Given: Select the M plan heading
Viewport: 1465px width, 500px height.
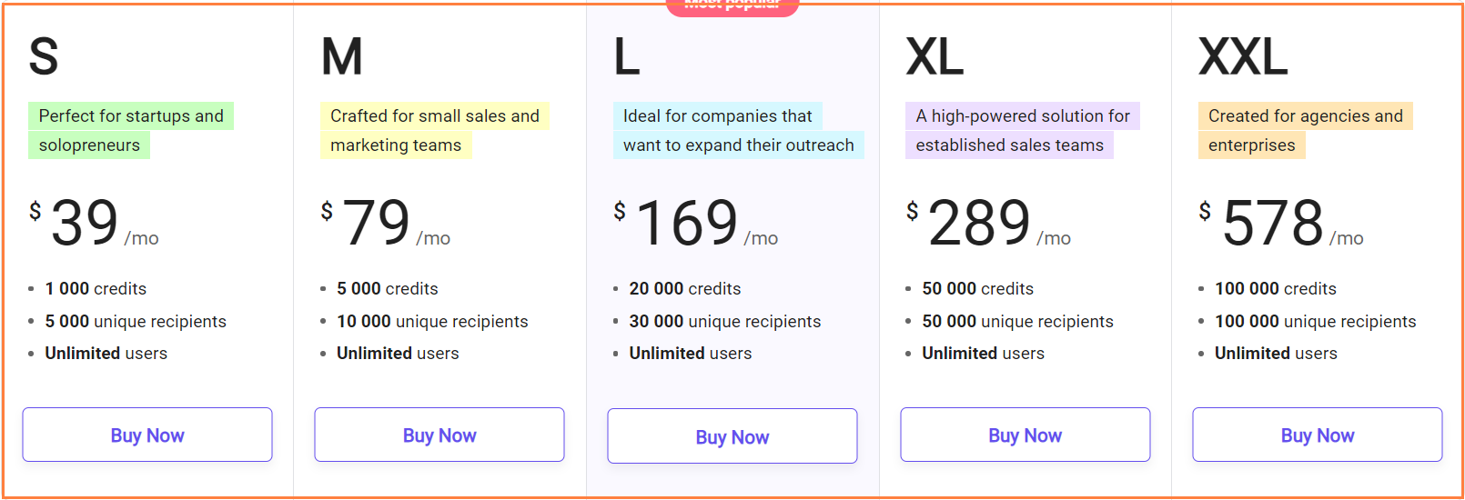Looking at the screenshot, I should click(x=342, y=56).
